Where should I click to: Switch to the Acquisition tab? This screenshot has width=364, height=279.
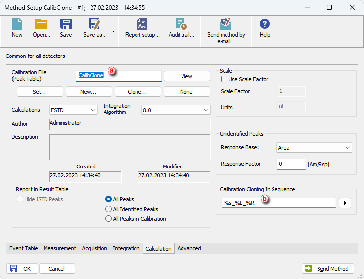94,248
